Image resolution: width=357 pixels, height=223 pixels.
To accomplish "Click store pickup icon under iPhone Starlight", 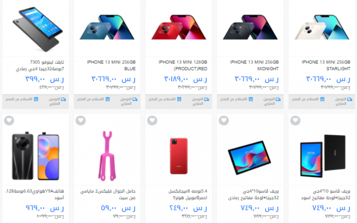I will click(x=322, y=99).
